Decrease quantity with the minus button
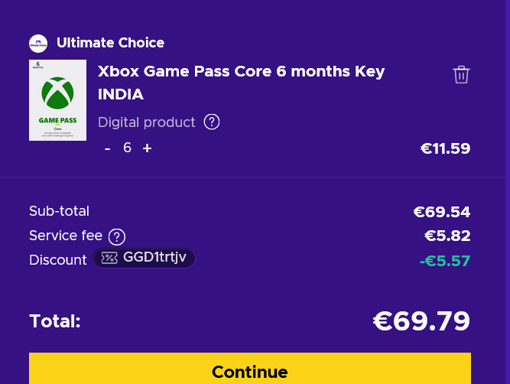 [108, 148]
